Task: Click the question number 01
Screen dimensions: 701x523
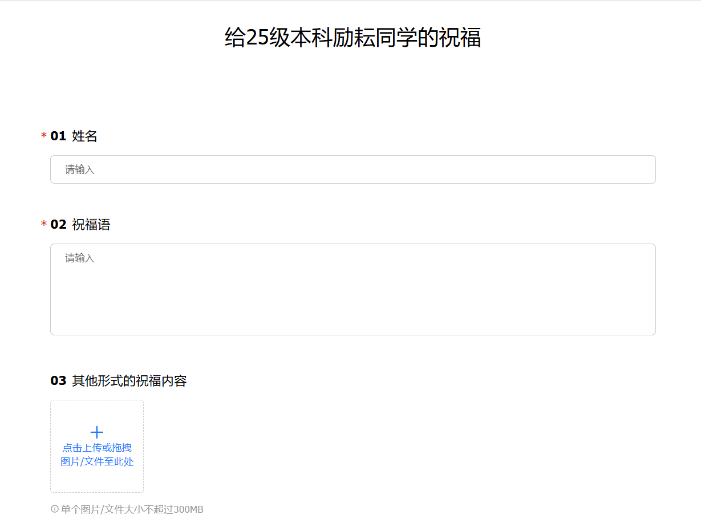Action: pos(58,136)
